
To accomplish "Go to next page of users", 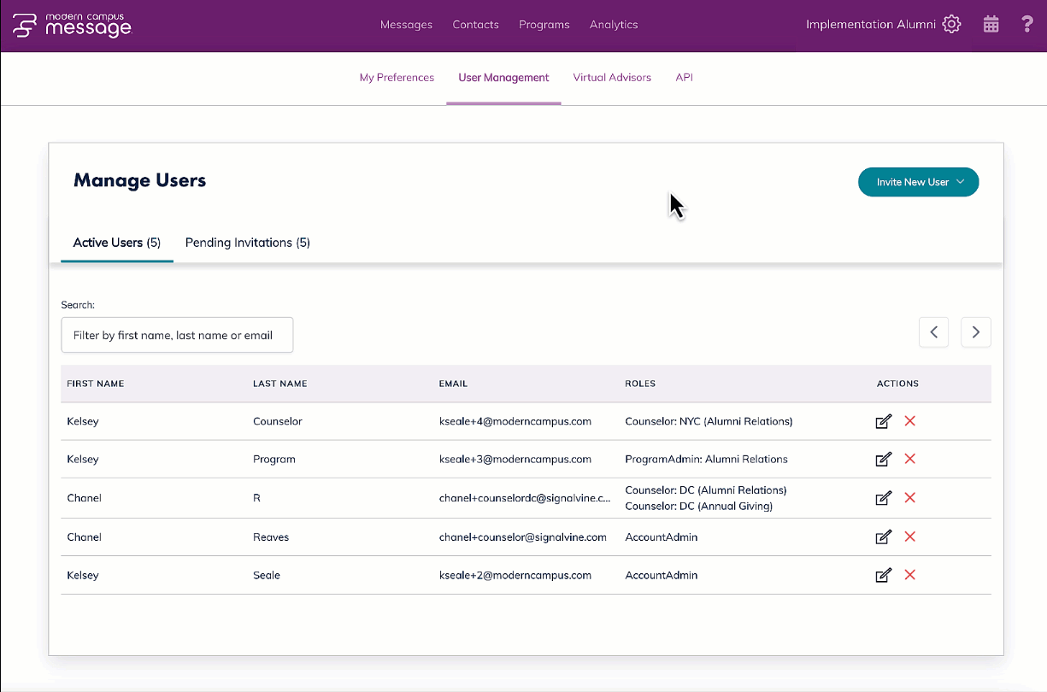I will coord(975,332).
